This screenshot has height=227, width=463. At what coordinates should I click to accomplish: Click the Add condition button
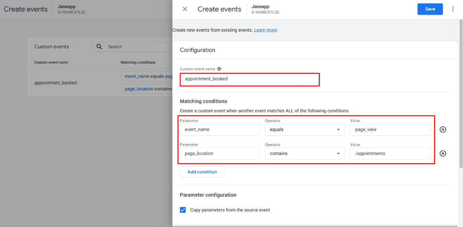202,172
